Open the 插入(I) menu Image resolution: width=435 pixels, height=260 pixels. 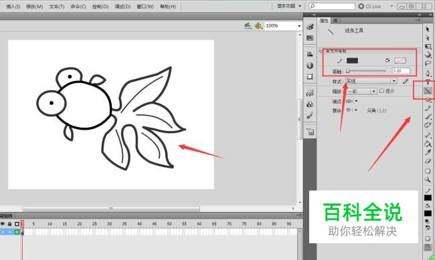(x=13, y=7)
